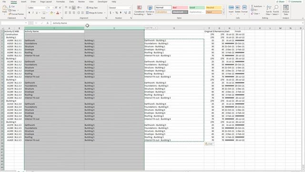
Task: Toggle Bottom Align
Action: [x=73, y=8]
